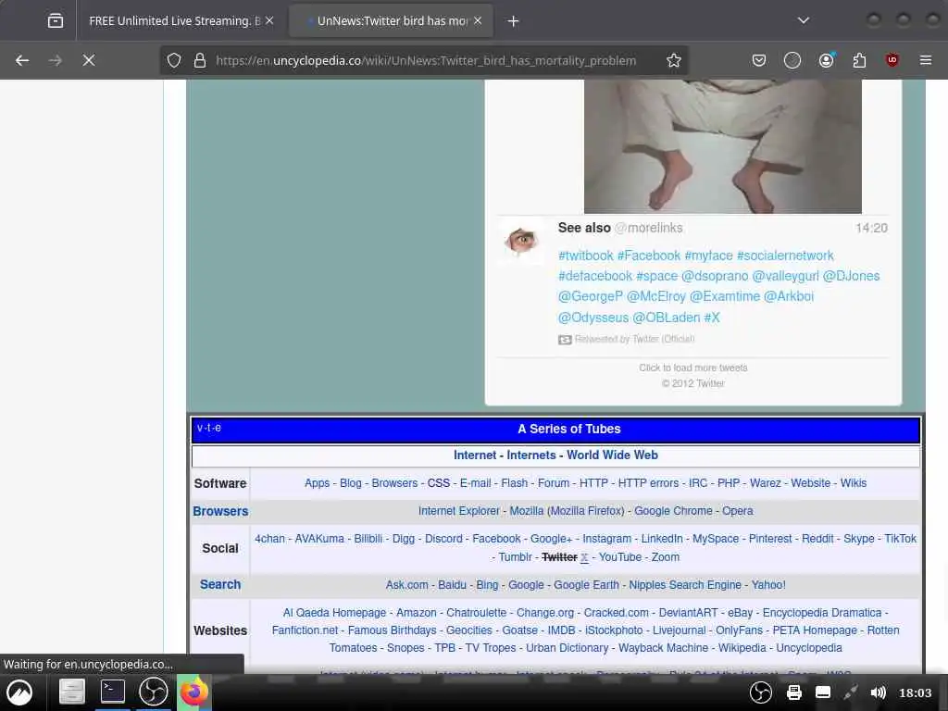
Task: Open the Nipples Search Engine link
Action: click(x=685, y=585)
